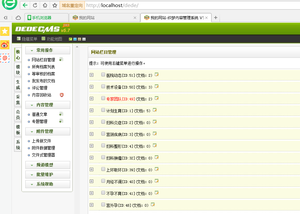Image resolution: width=300 pixels, height=214 pixels.
Task: Collapse the 常用操作 menu section
Action: pos(47,50)
